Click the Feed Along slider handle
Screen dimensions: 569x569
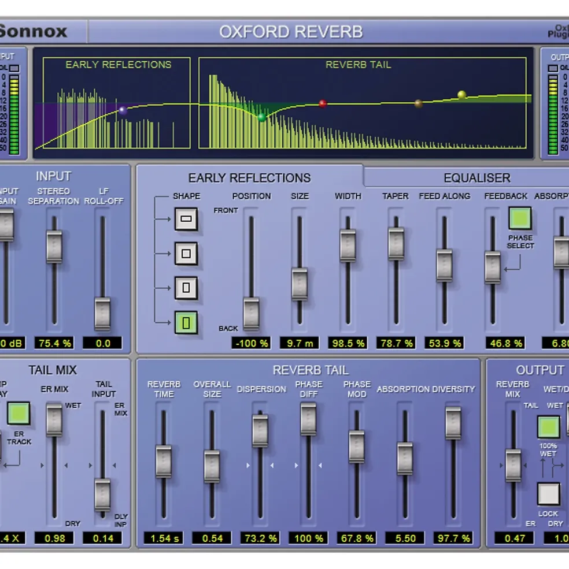[x=444, y=265]
